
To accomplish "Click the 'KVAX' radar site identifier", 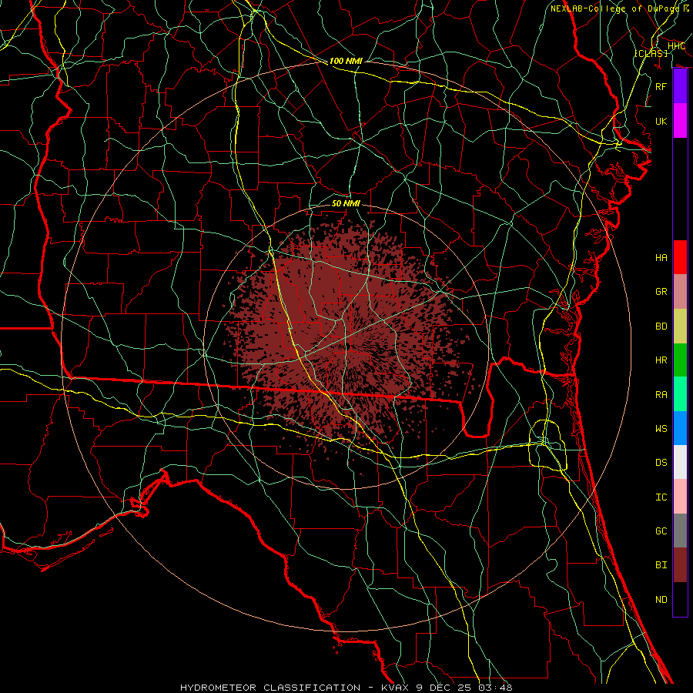I will click(x=396, y=688).
